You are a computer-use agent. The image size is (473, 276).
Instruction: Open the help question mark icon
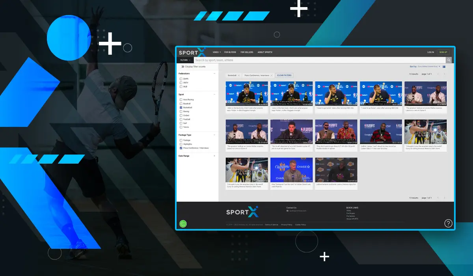[448, 224]
